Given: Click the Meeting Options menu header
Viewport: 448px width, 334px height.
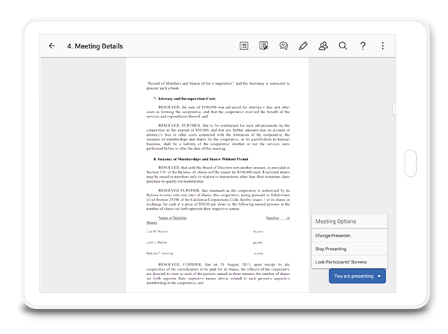Looking at the screenshot, I should coord(336,221).
